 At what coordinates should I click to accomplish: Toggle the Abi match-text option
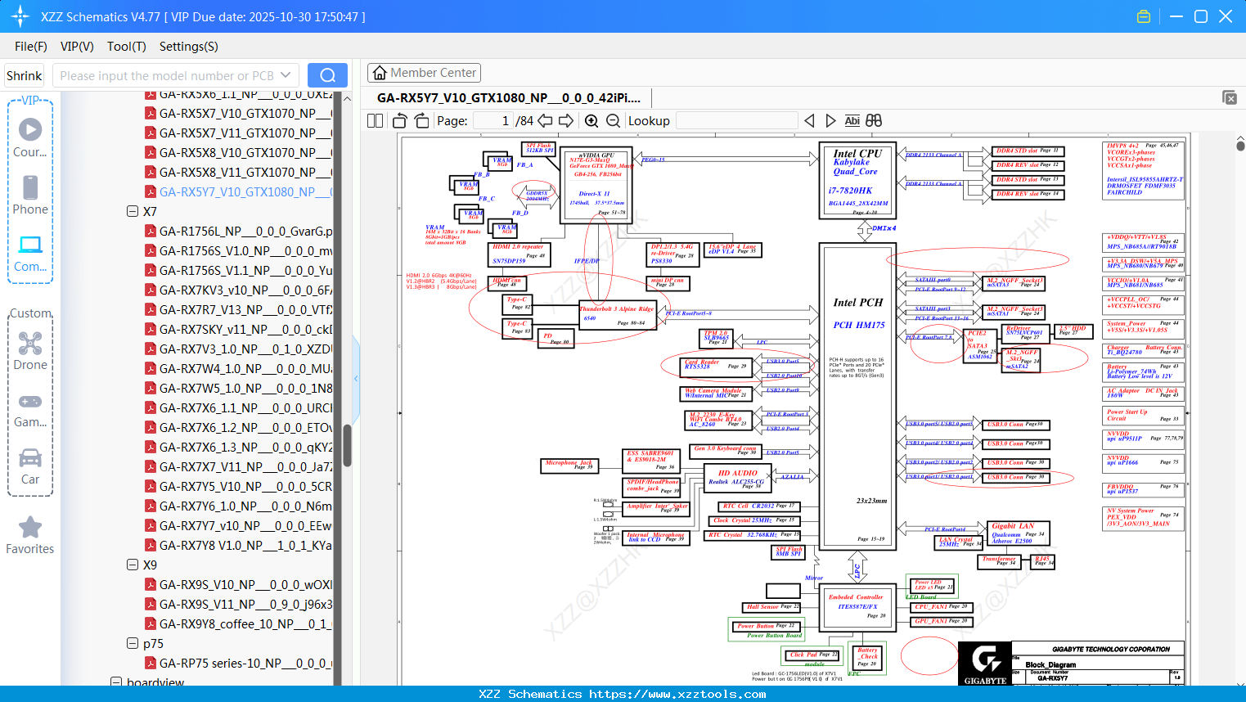(x=852, y=121)
